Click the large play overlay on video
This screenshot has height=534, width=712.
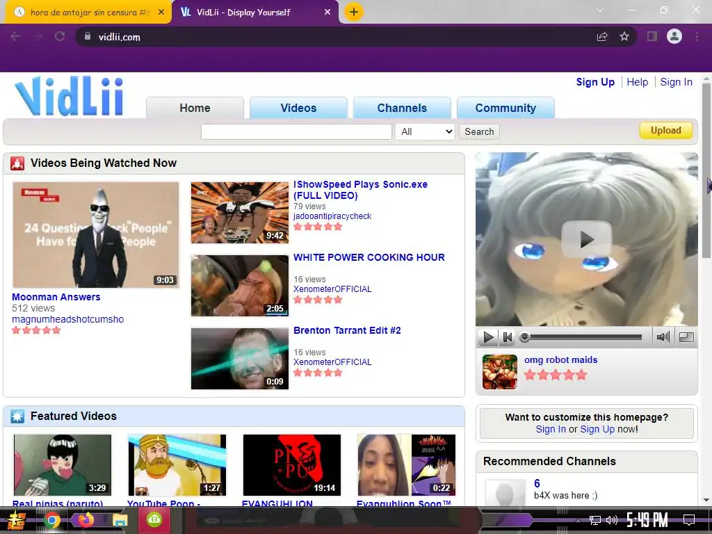point(586,239)
